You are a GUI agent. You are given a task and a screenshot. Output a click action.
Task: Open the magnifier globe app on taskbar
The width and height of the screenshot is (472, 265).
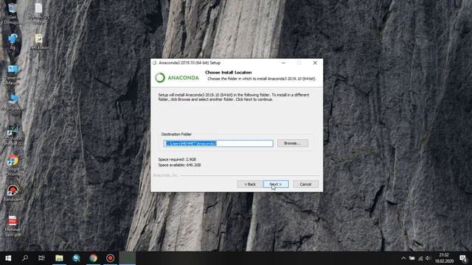(x=76, y=258)
